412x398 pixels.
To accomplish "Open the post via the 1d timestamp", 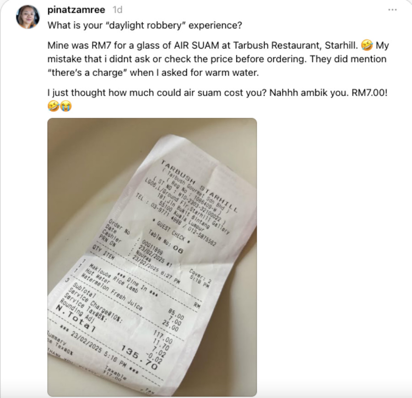I will point(118,10).
